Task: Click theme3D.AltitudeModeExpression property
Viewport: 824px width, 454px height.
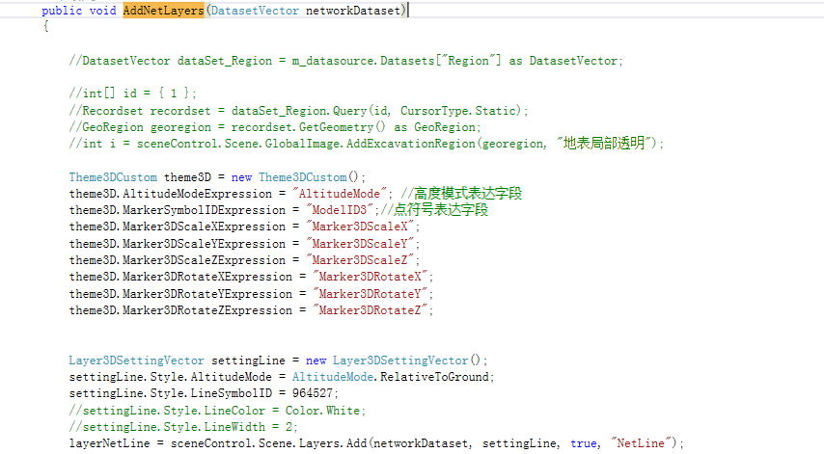Action: [x=170, y=194]
